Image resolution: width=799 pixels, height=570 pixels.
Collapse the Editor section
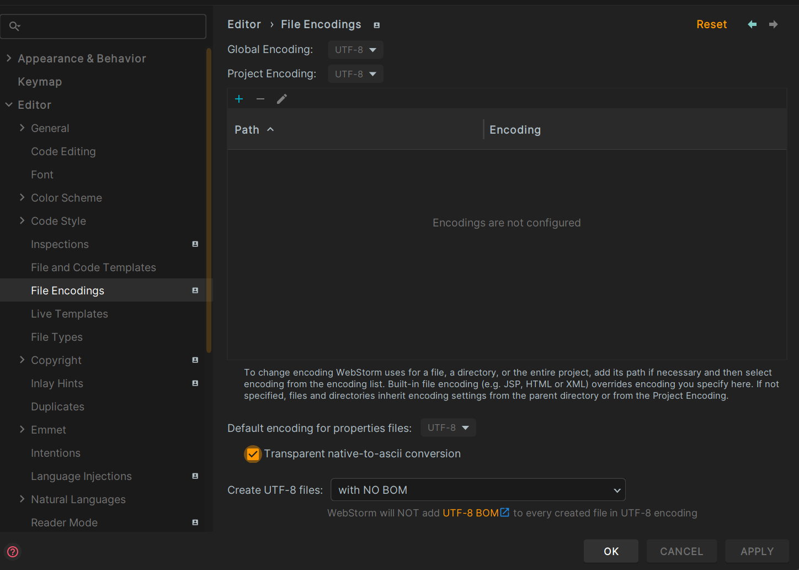tap(9, 104)
